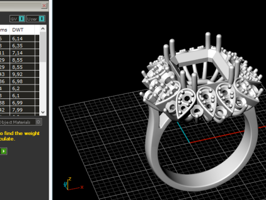Select the DWT column header

[x=22, y=30]
